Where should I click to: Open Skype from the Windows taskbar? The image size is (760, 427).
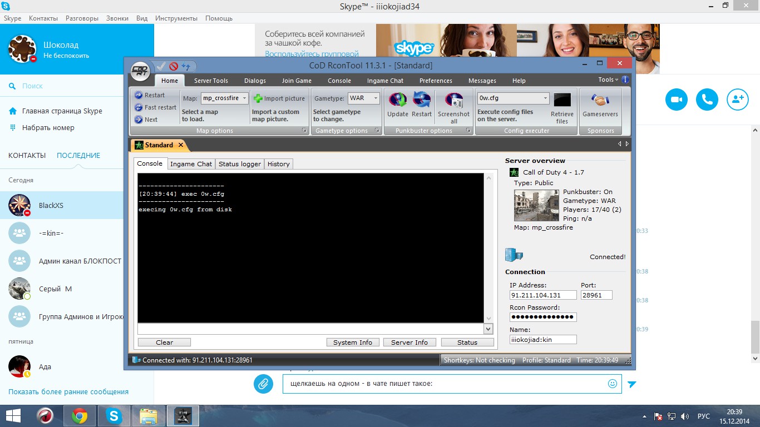114,416
